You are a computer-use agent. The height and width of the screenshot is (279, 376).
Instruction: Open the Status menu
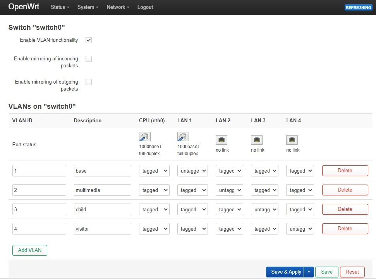pyautogui.click(x=60, y=7)
